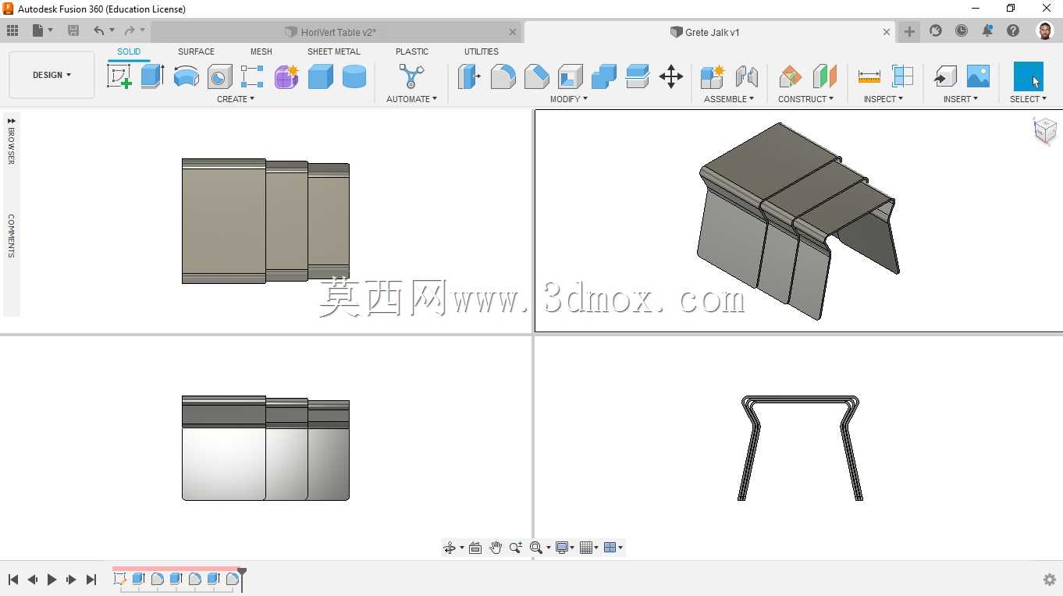Save the design using the disk icon
Screen dimensions: 1063x596
(x=73, y=30)
